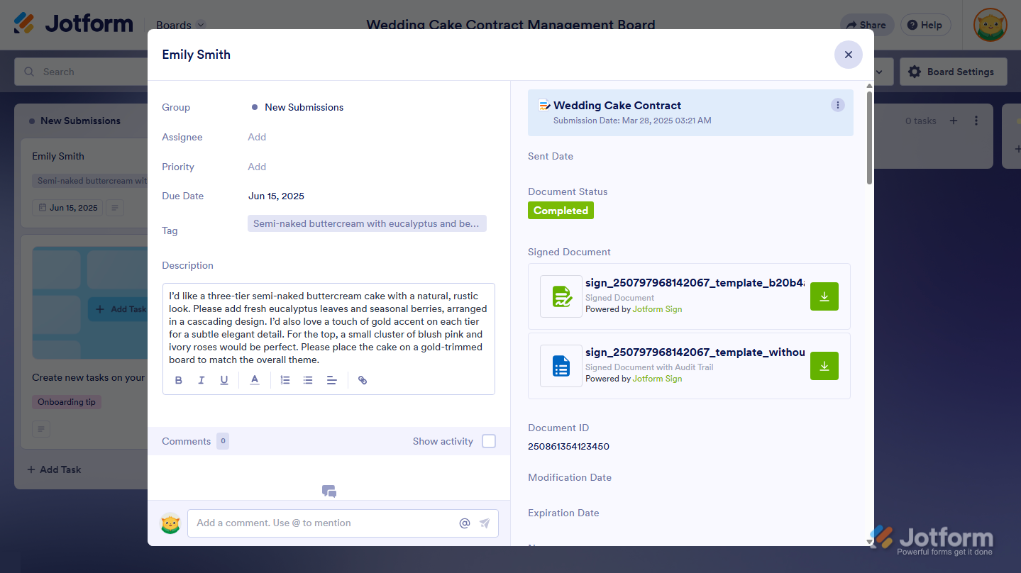Download signed document with audit trail
Viewport: 1021px width, 573px height.
[824, 366]
